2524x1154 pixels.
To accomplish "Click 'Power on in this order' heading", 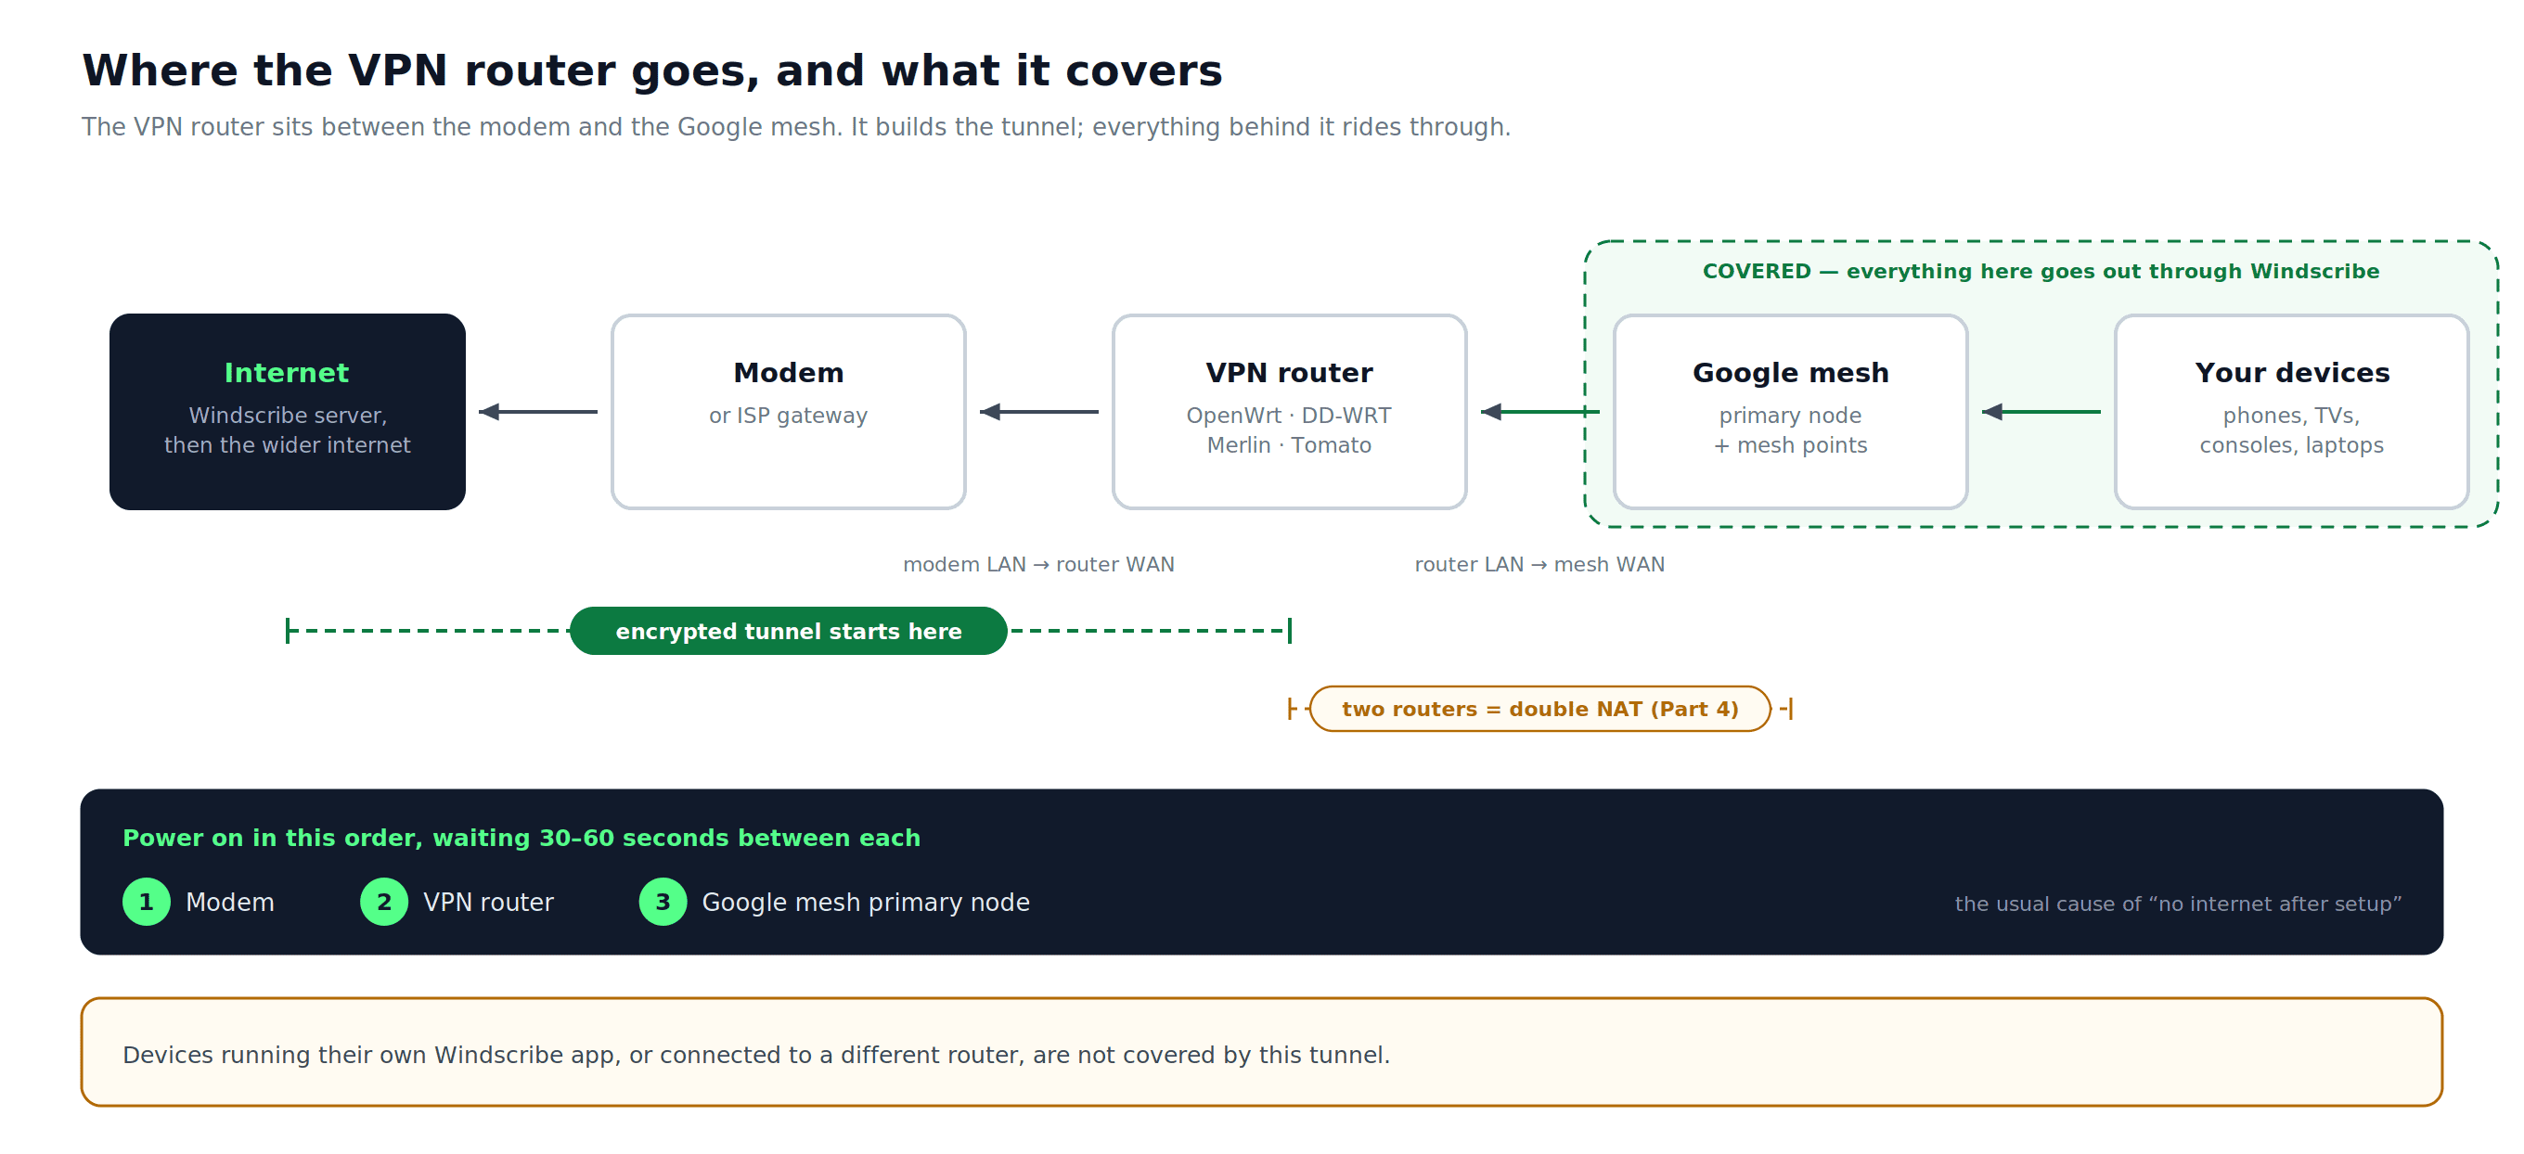I will [522, 838].
